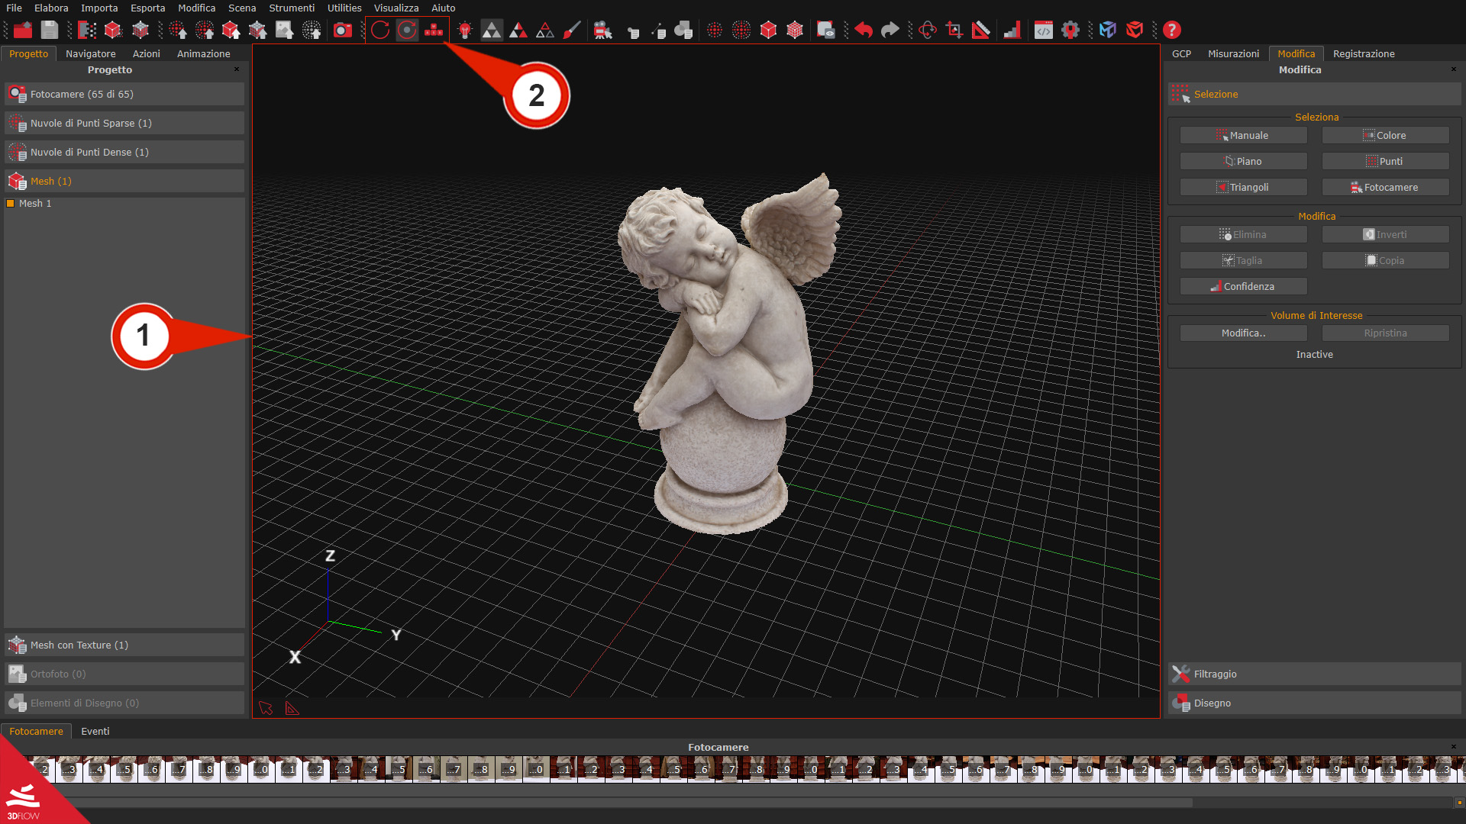1466x824 pixels.
Task: Toggle the Disegno panel
Action: click(x=1315, y=703)
